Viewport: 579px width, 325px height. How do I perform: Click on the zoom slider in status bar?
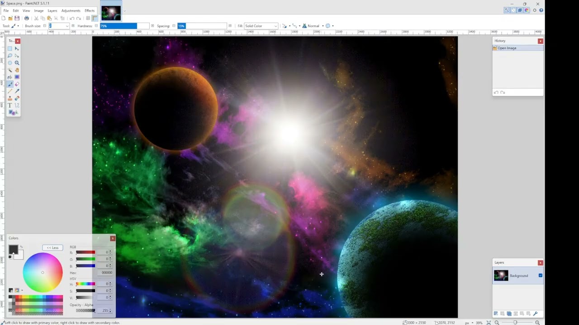(517, 323)
